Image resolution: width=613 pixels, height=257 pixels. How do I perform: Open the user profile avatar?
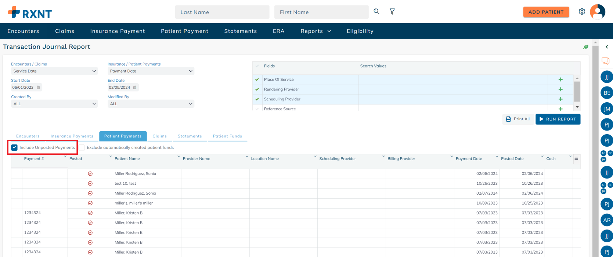pos(598,12)
